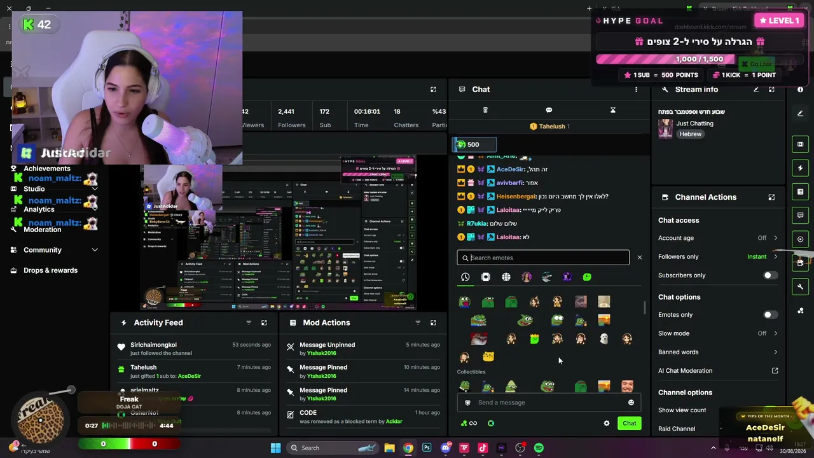Click the green K circle icon below message box
Screen dimensions: 814x458
[491, 424]
